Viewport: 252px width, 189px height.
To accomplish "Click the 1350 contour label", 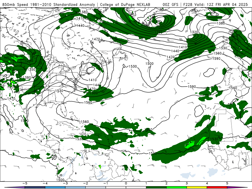I will tap(31, 69).
